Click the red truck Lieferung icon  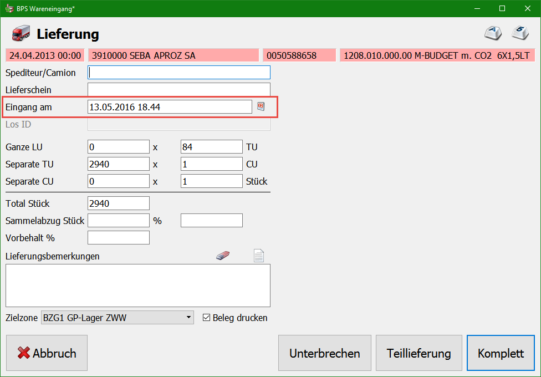coord(21,34)
